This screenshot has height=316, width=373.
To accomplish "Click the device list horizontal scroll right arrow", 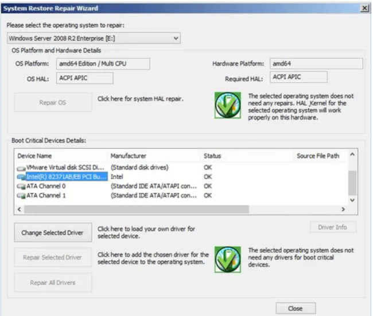I will (343, 209).
